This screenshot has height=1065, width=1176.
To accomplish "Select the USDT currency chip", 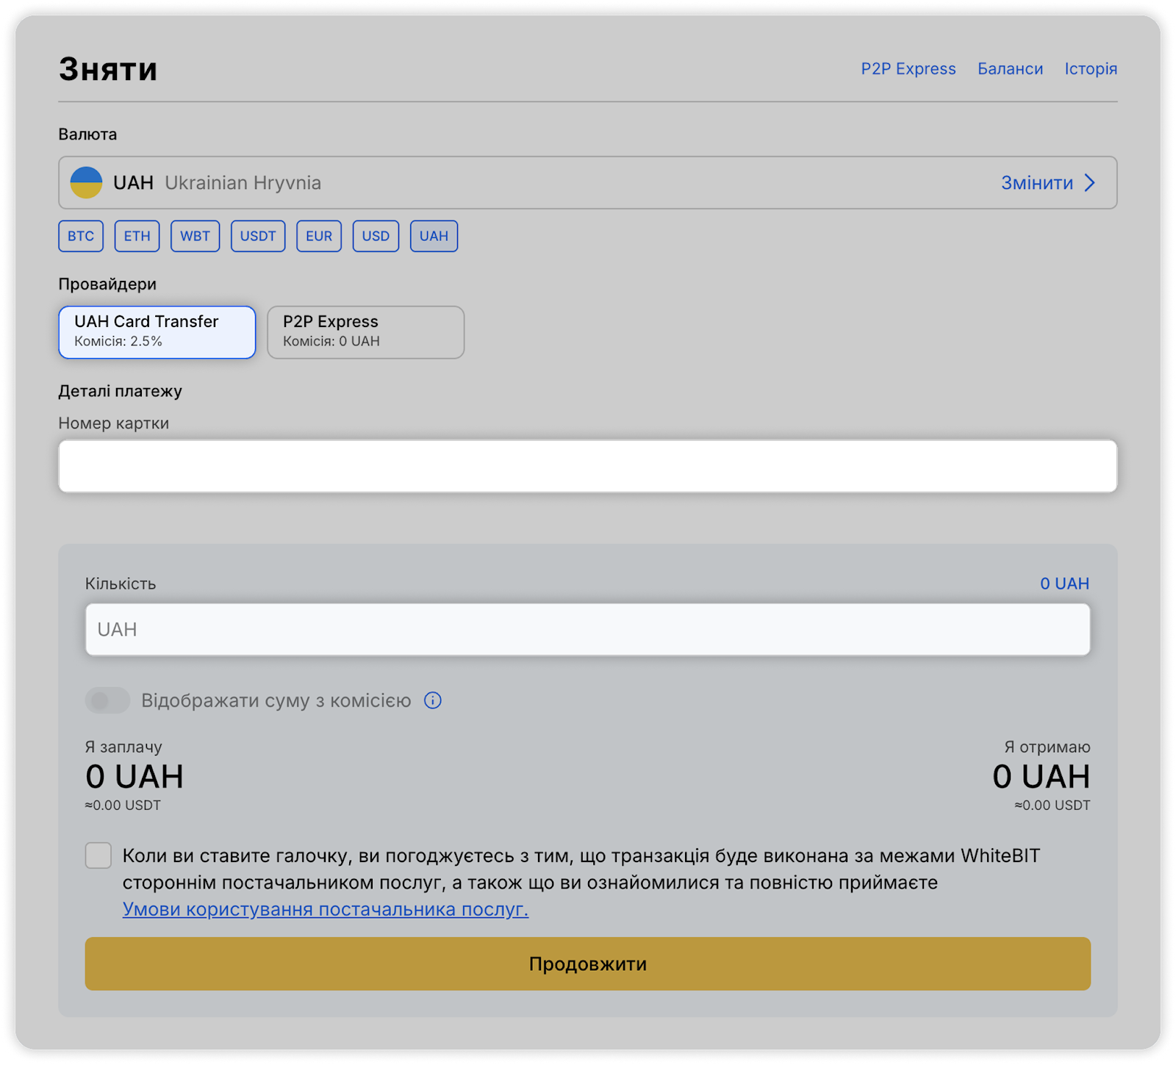I will click(258, 236).
